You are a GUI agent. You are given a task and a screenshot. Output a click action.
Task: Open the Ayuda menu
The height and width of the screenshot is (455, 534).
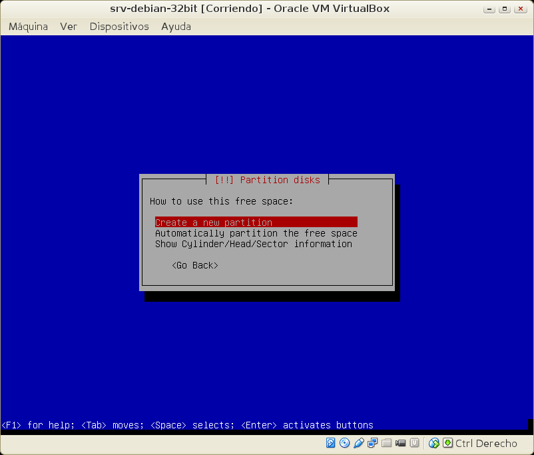pyautogui.click(x=176, y=27)
